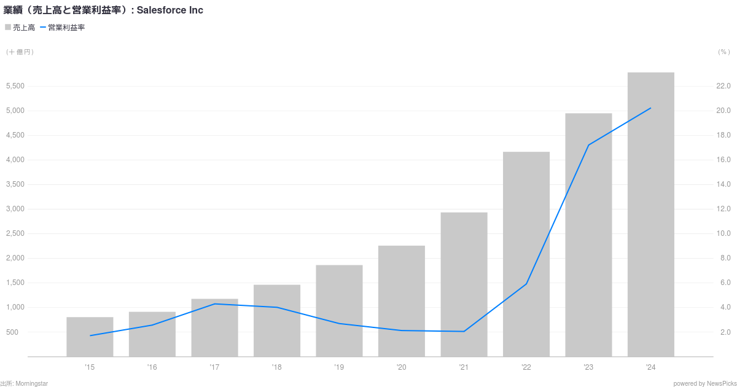Screen dimensions: 737x387
Task: Select the '20 revenue bar
Action: [402, 301]
